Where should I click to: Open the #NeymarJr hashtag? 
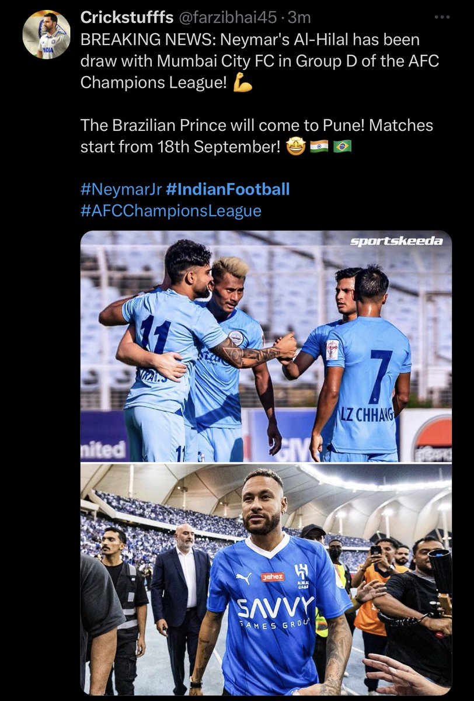[121, 189]
